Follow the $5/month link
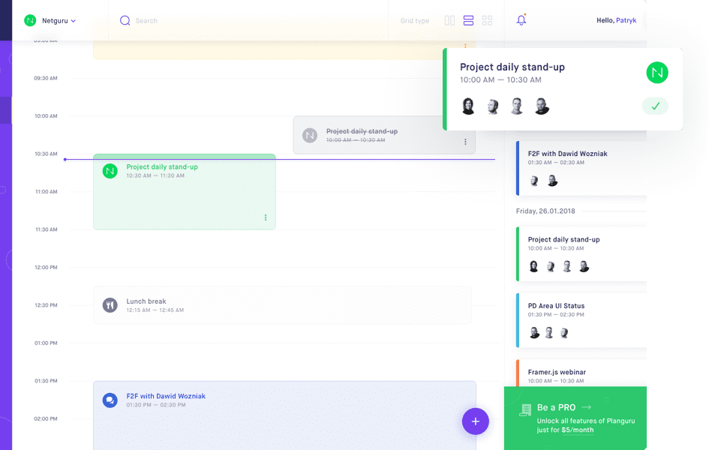 pos(578,430)
